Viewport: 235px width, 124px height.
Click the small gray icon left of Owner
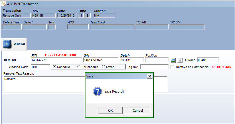coord(180,60)
